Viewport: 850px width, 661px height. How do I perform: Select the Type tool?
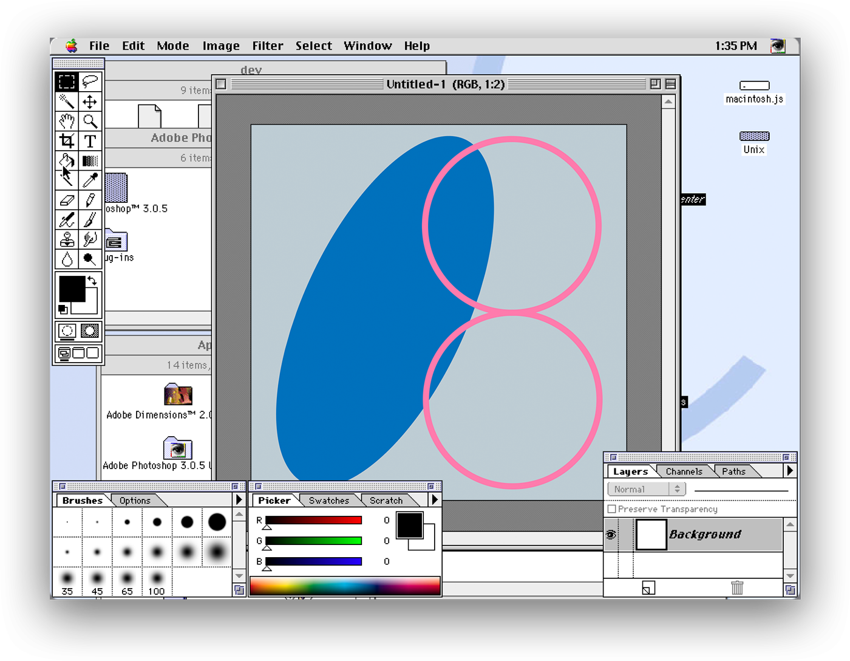[x=90, y=141]
